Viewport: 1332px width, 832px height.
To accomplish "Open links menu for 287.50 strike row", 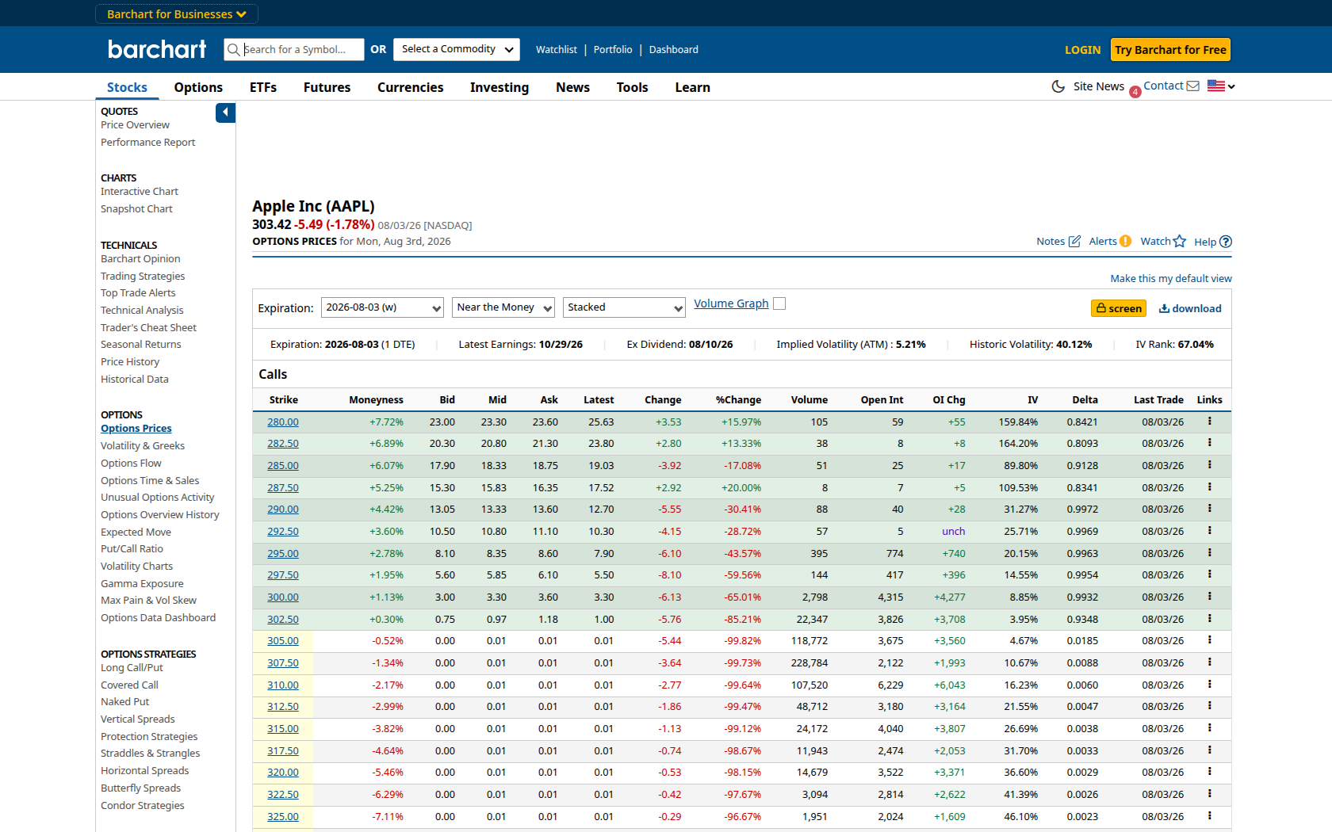I will [x=1210, y=487].
